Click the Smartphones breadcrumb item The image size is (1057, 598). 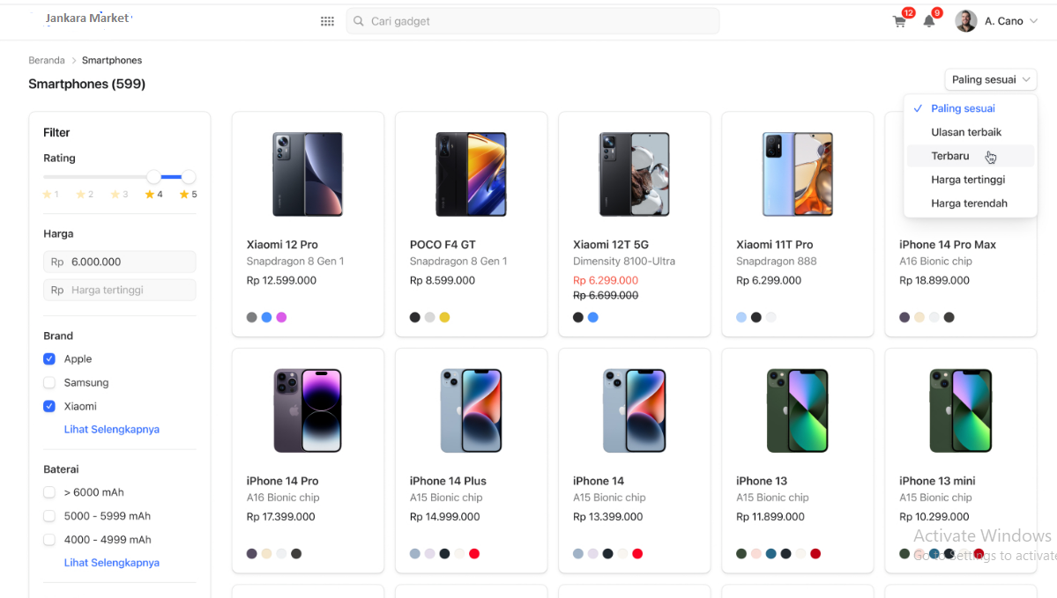click(x=111, y=60)
